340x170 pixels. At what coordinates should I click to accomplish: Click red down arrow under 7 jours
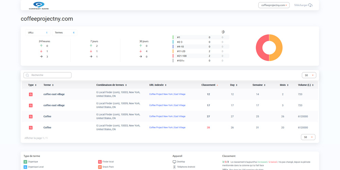(x=91, y=51)
